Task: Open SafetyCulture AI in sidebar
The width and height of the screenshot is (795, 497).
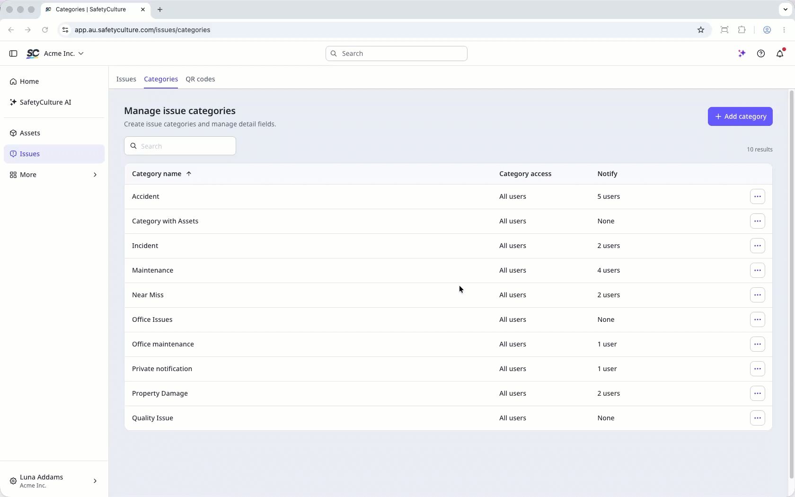Action: pyautogui.click(x=54, y=102)
